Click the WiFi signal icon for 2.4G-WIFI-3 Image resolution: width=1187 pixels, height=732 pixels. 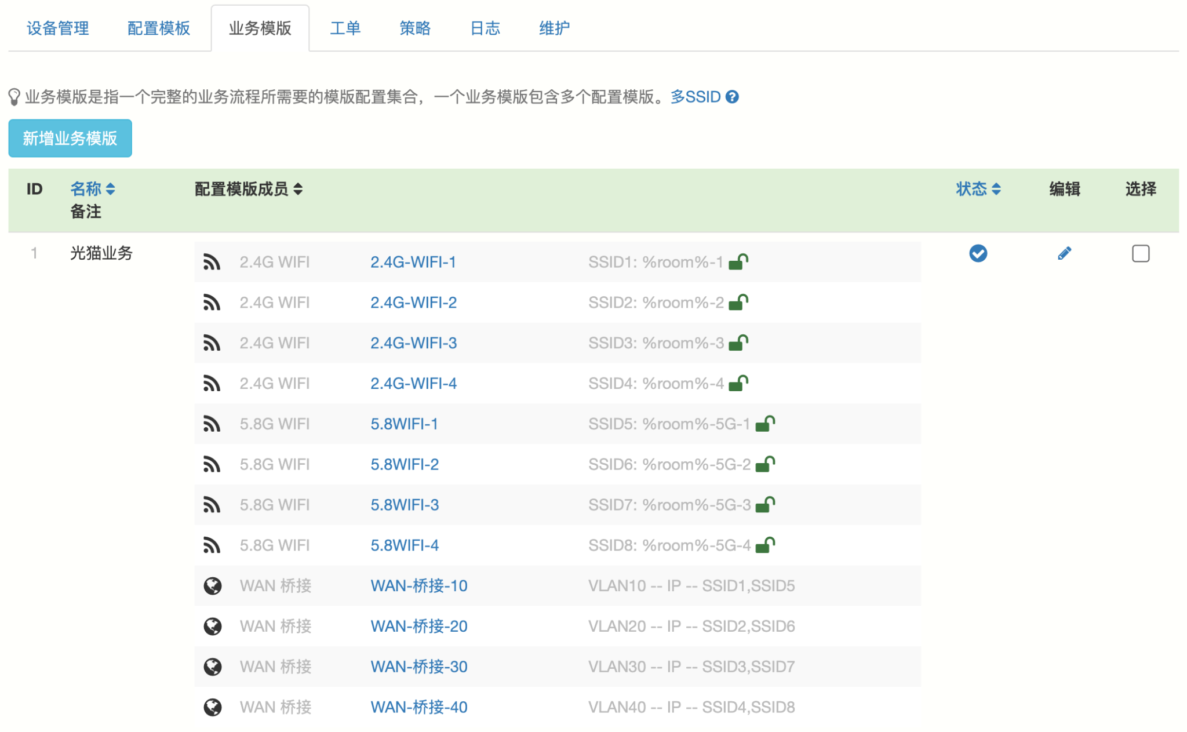pyautogui.click(x=212, y=343)
